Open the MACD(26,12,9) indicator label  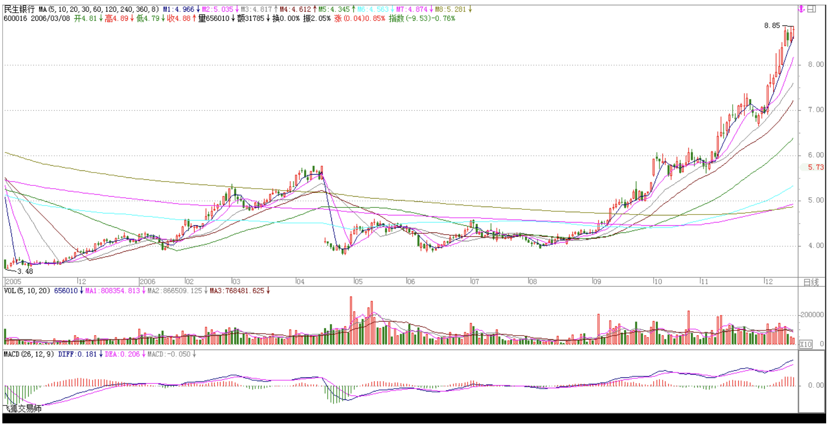29,354
